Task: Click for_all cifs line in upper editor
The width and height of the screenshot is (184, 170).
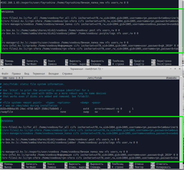Action: tap(90, 18)
